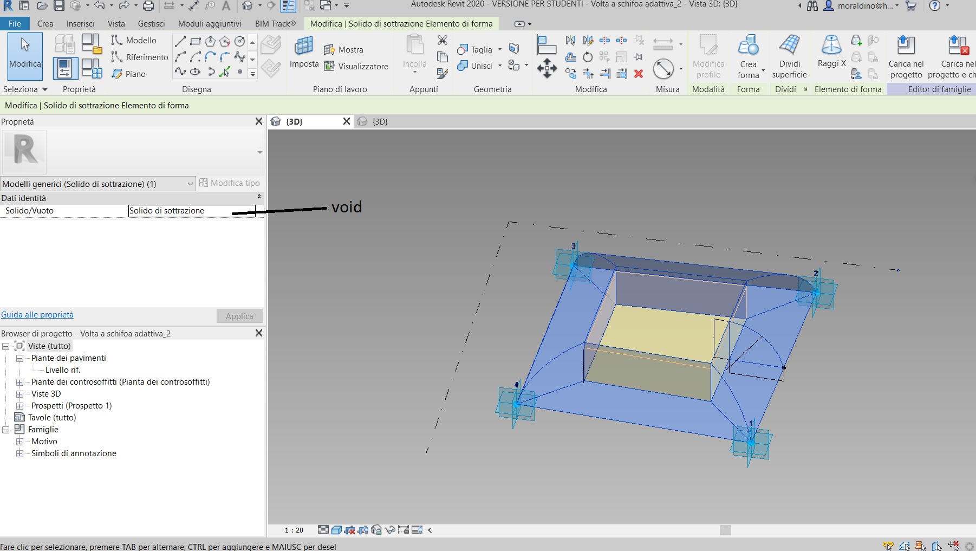Switch to the Inserisci ribbon tab

pos(80,23)
